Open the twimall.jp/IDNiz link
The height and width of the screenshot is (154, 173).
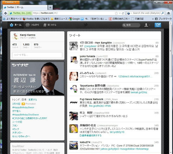pyautogui.click(x=139, y=92)
